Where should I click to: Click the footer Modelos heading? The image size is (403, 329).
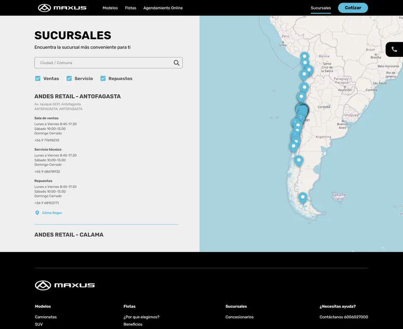[43, 306]
